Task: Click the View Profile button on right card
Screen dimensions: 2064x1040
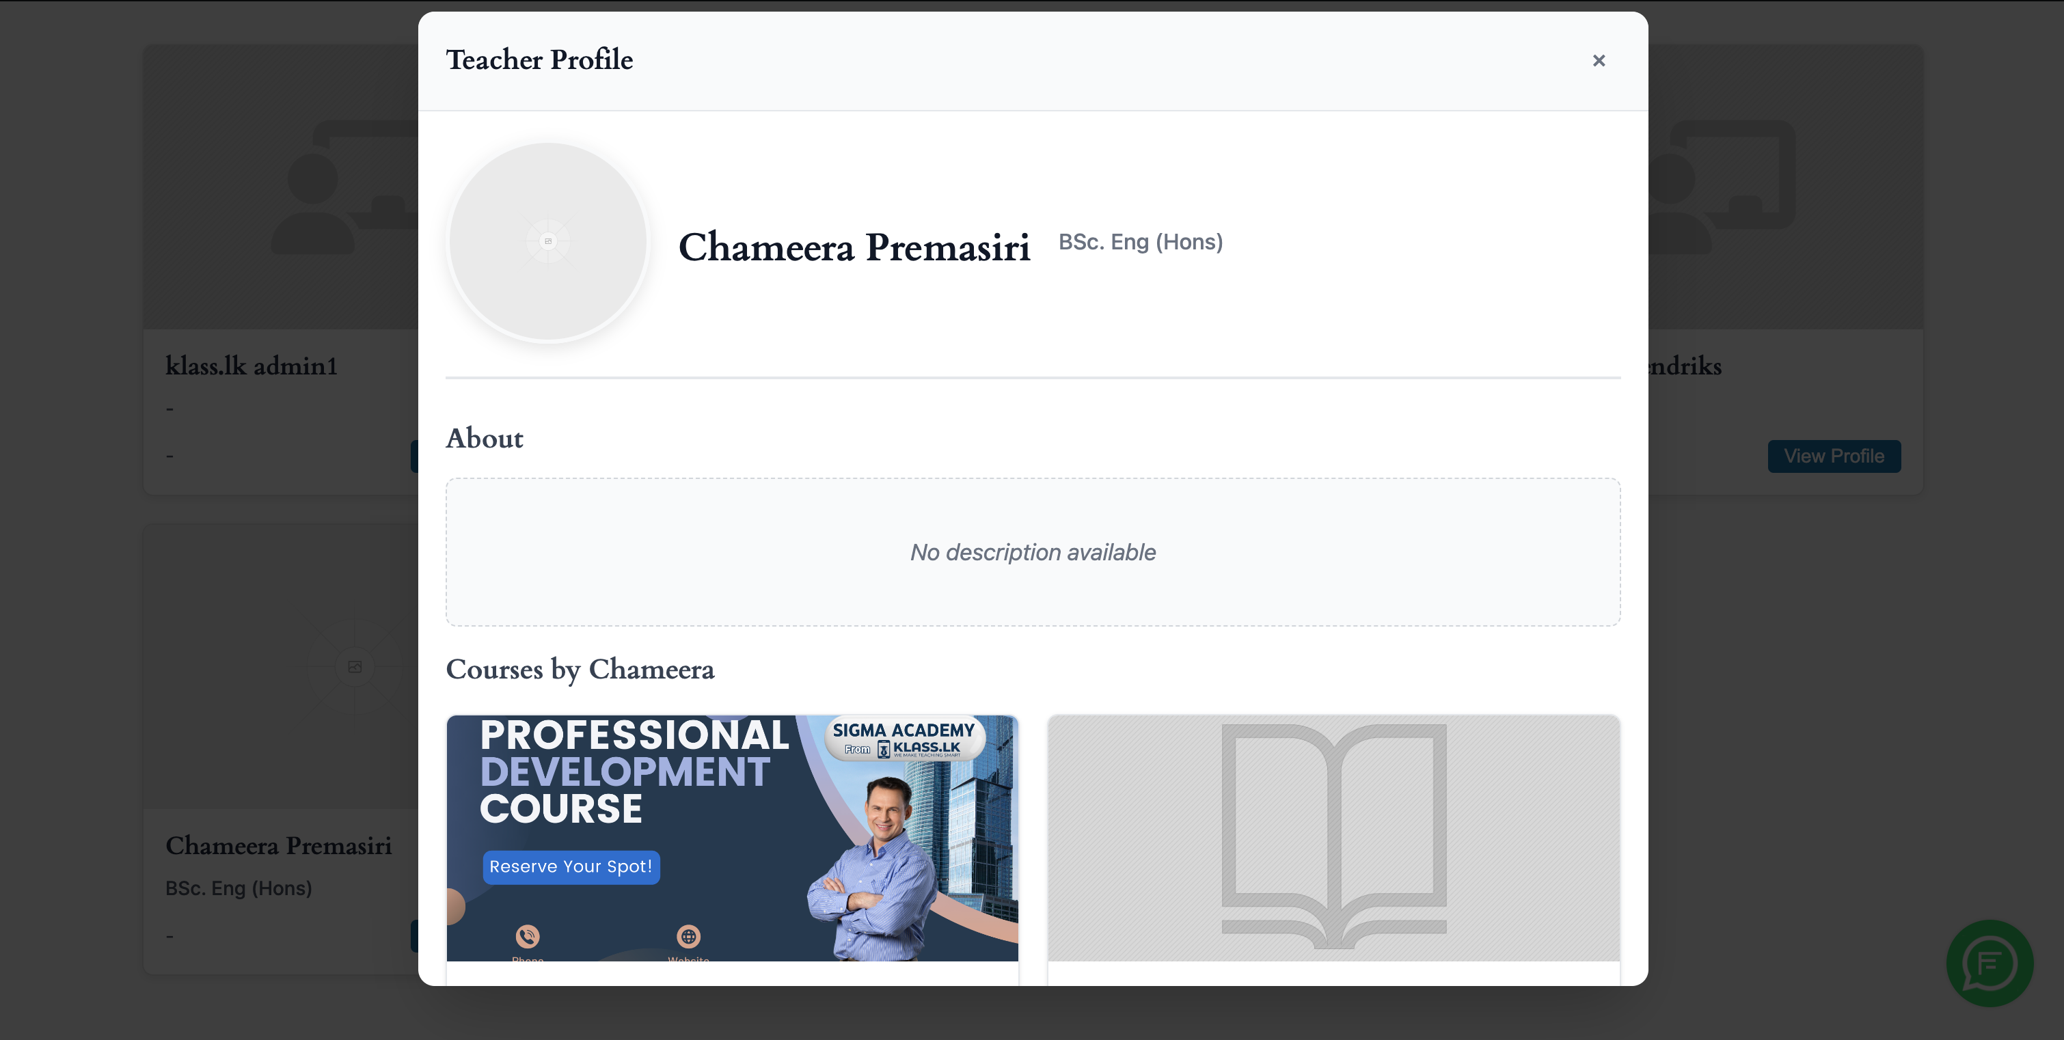Action: click(1833, 456)
